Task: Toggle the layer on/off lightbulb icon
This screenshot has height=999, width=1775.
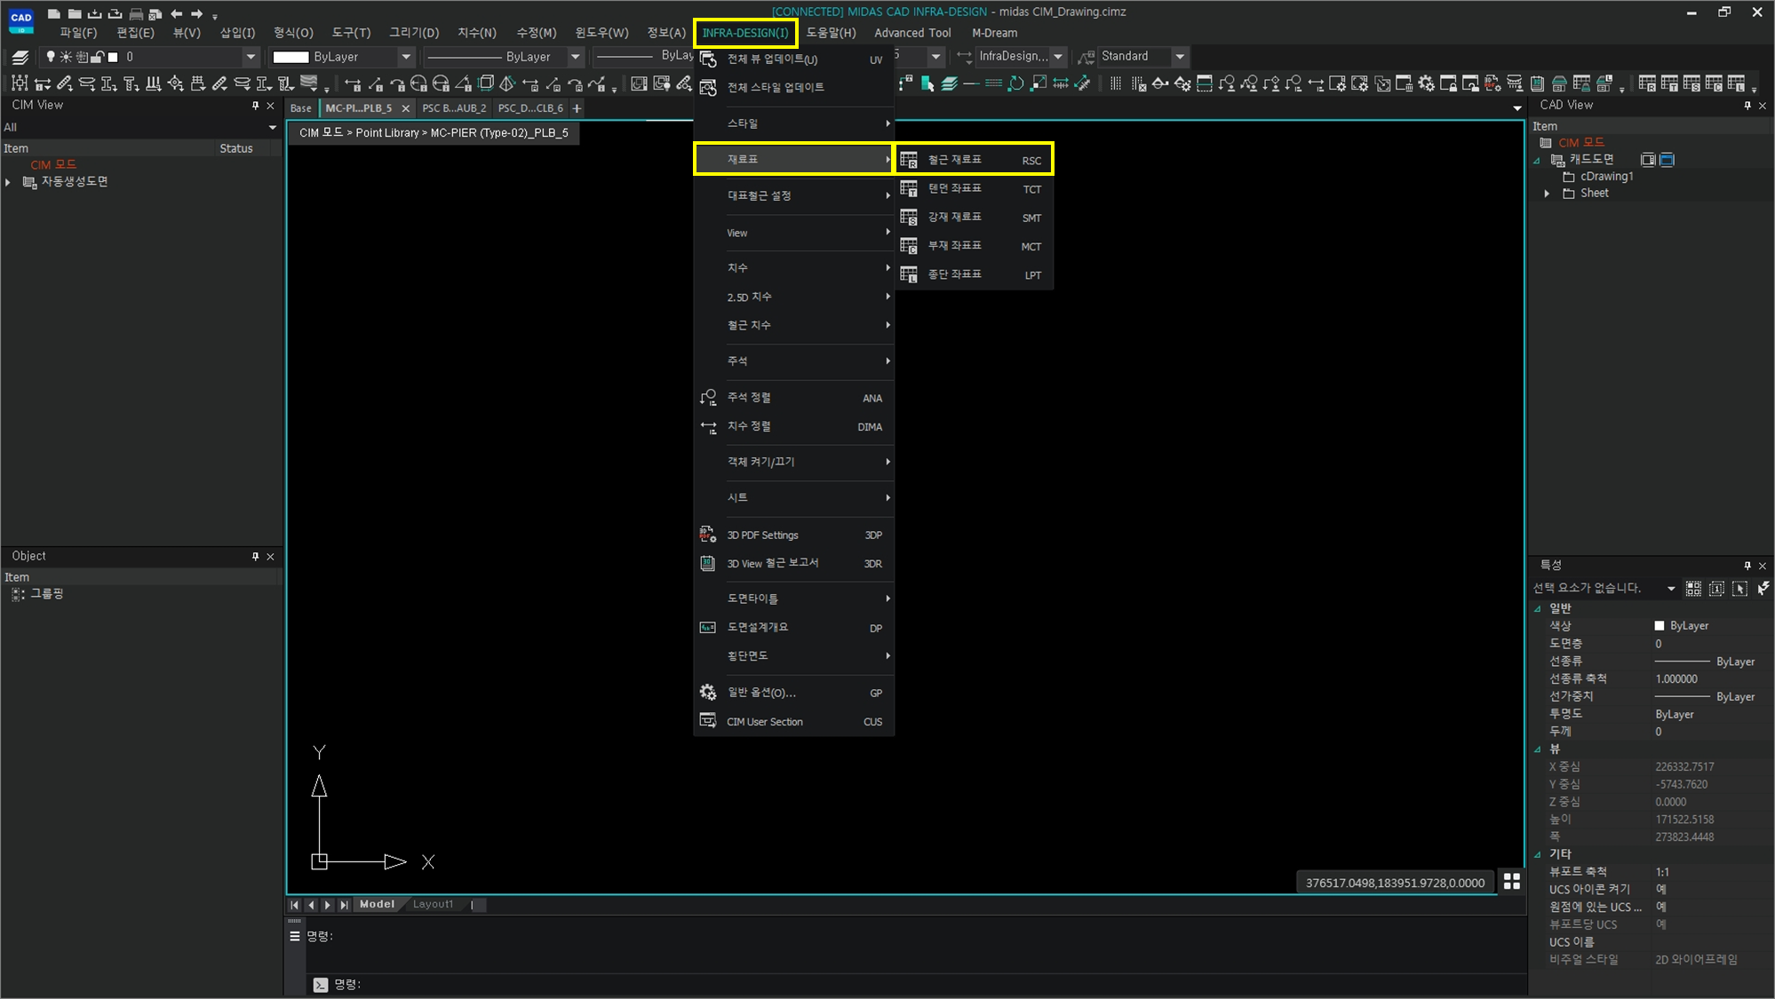Action: [x=51, y=57]
